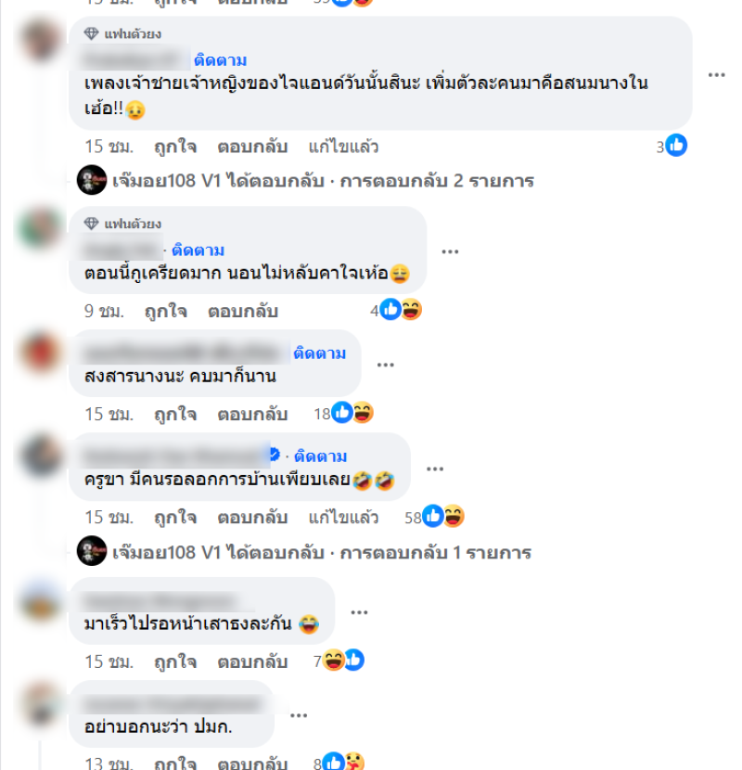Viewport: 742px width, 770px height.
Task: Toggle ถูกใจ on the สงสารนางนะ comment
Action: [175, 415]
